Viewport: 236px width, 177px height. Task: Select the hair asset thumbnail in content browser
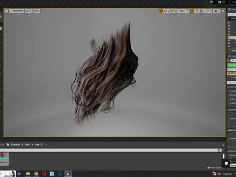[x=4, y=159]
